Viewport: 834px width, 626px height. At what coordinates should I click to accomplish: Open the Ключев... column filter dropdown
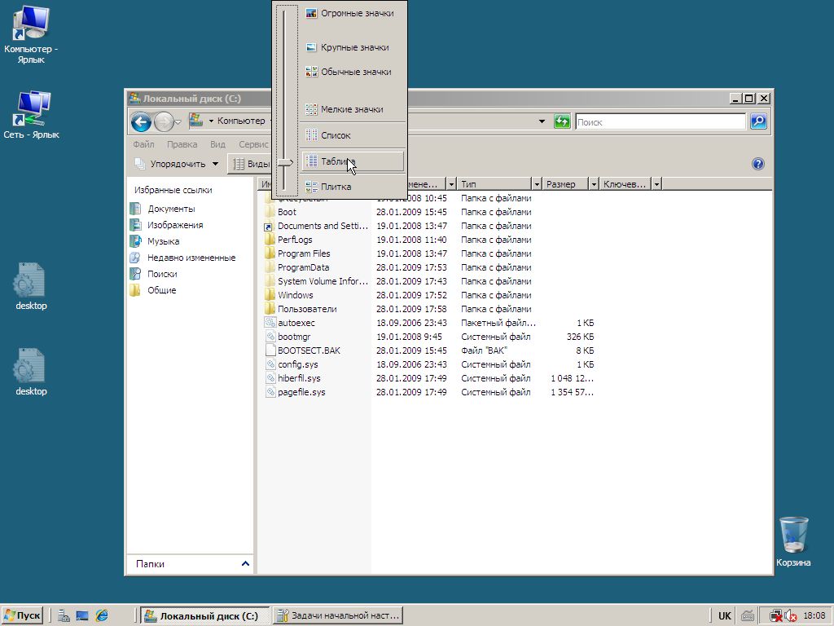(x=657, y=184)
